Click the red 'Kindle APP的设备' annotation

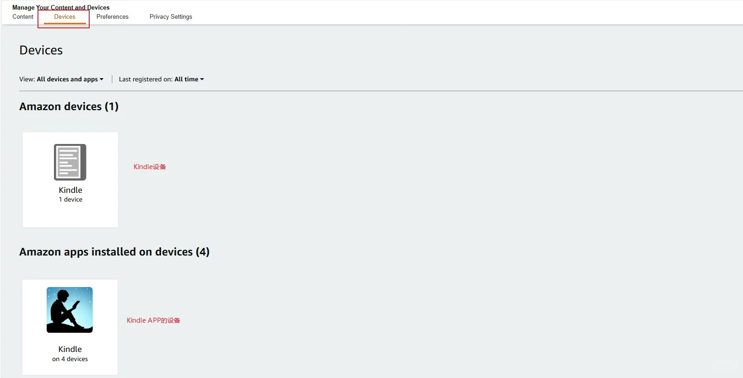click(x=153, y=320)
